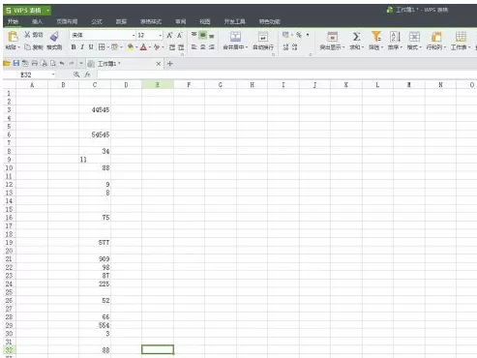This screenshot has width=477, height=358.
Task: Click cell containing 577
Action: [x=95, y=242]
